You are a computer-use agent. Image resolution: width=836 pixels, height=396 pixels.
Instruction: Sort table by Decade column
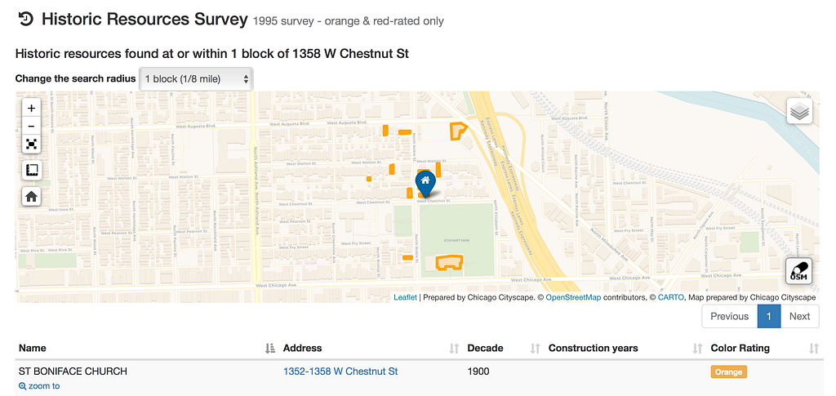pos(536,349)
